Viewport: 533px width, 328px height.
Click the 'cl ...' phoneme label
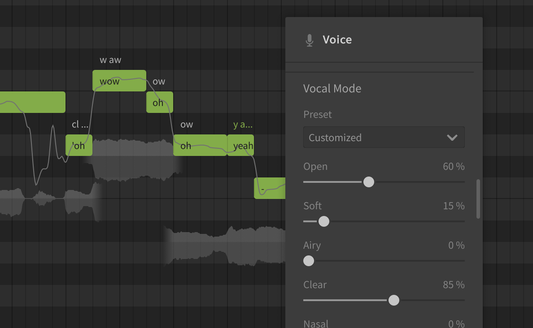80,124
